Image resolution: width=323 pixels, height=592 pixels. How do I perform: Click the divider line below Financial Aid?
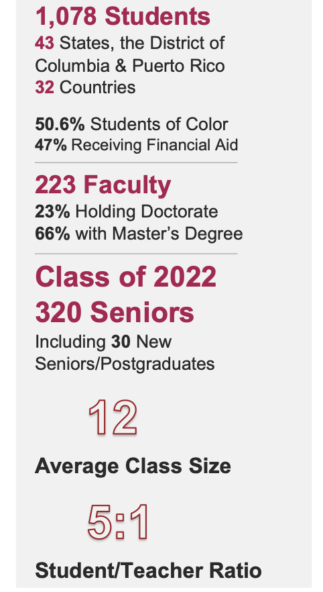tap(136, 162)
